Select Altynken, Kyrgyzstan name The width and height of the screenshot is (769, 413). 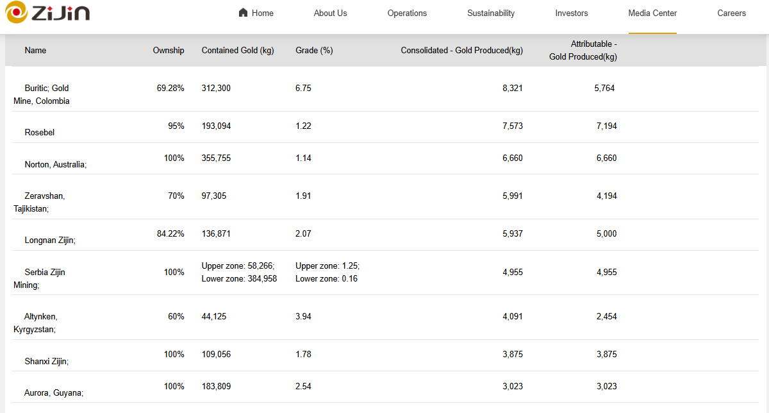(x=35, y=323)
